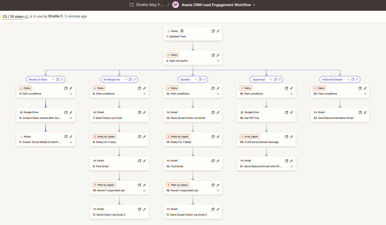Click the '19. Get PDF File' step text
This screenshot has width=386, height=225.
click(249, 118)
